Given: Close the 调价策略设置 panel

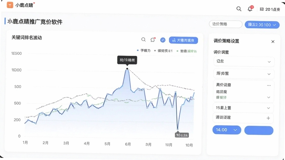Looking at the screenshot, I should click(273, 42).
